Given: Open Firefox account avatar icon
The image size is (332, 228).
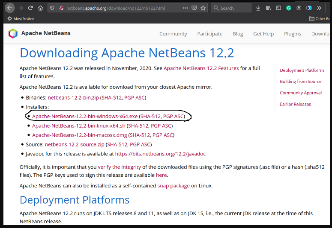Looking at the screenshot, I should pyautogui.click(x=299, y=8).
